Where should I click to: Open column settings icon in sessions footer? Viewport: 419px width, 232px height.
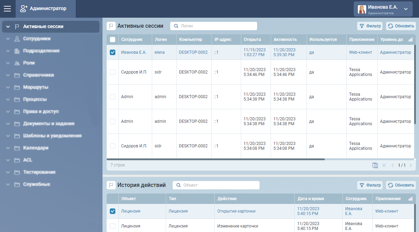(375, 165)
